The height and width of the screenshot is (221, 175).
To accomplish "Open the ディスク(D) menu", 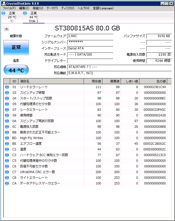I will point(68,8).
